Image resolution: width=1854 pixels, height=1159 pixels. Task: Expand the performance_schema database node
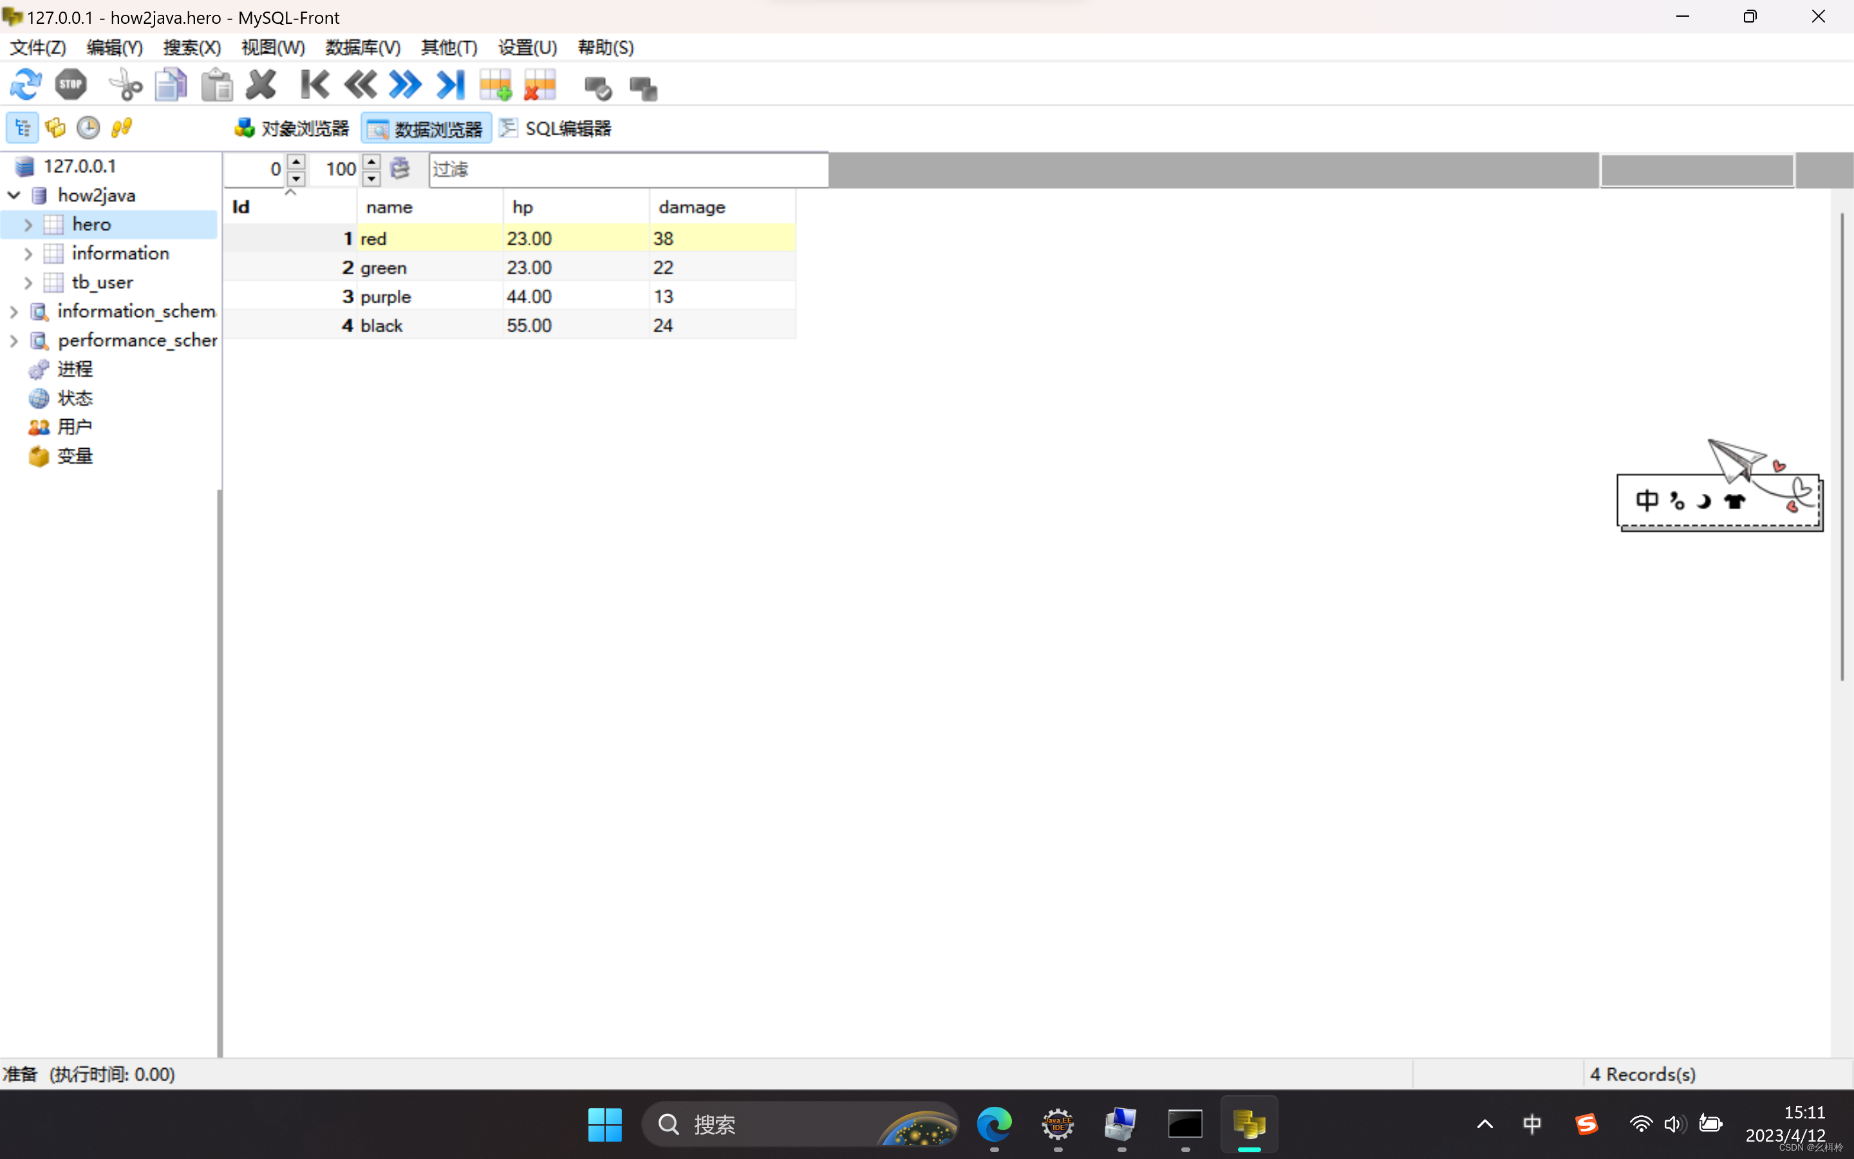click(14, 341)
